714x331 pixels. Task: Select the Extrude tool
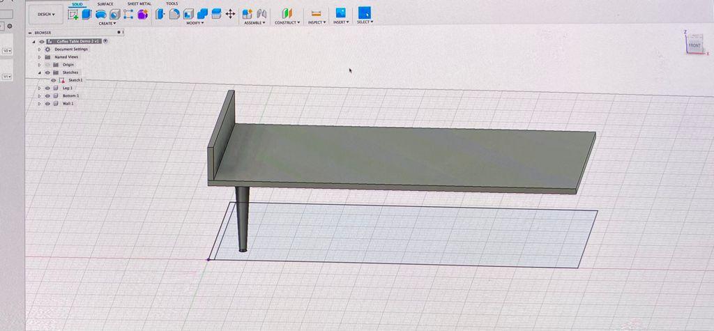[x=86, y=14]
